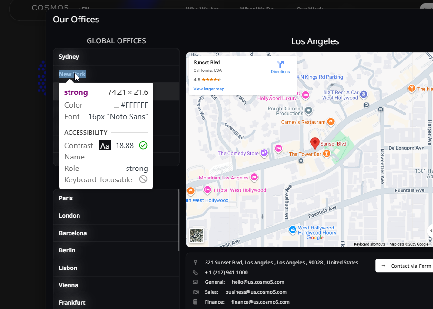Click the Directions arrow icon on map card
The width and height of the screenshot is (433, 309).
[x=280, y=64]
